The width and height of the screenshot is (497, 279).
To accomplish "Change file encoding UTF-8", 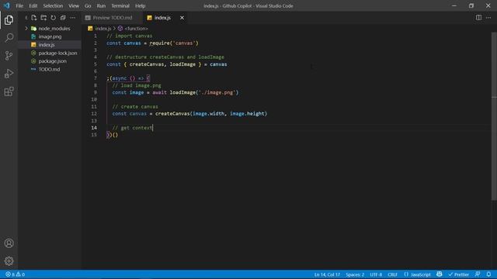I will point(376,274).
